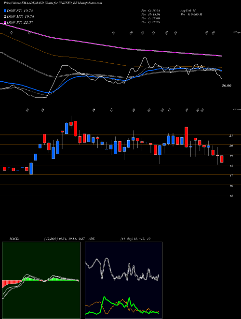Click the 18 price axis label

tap(231, 166)
